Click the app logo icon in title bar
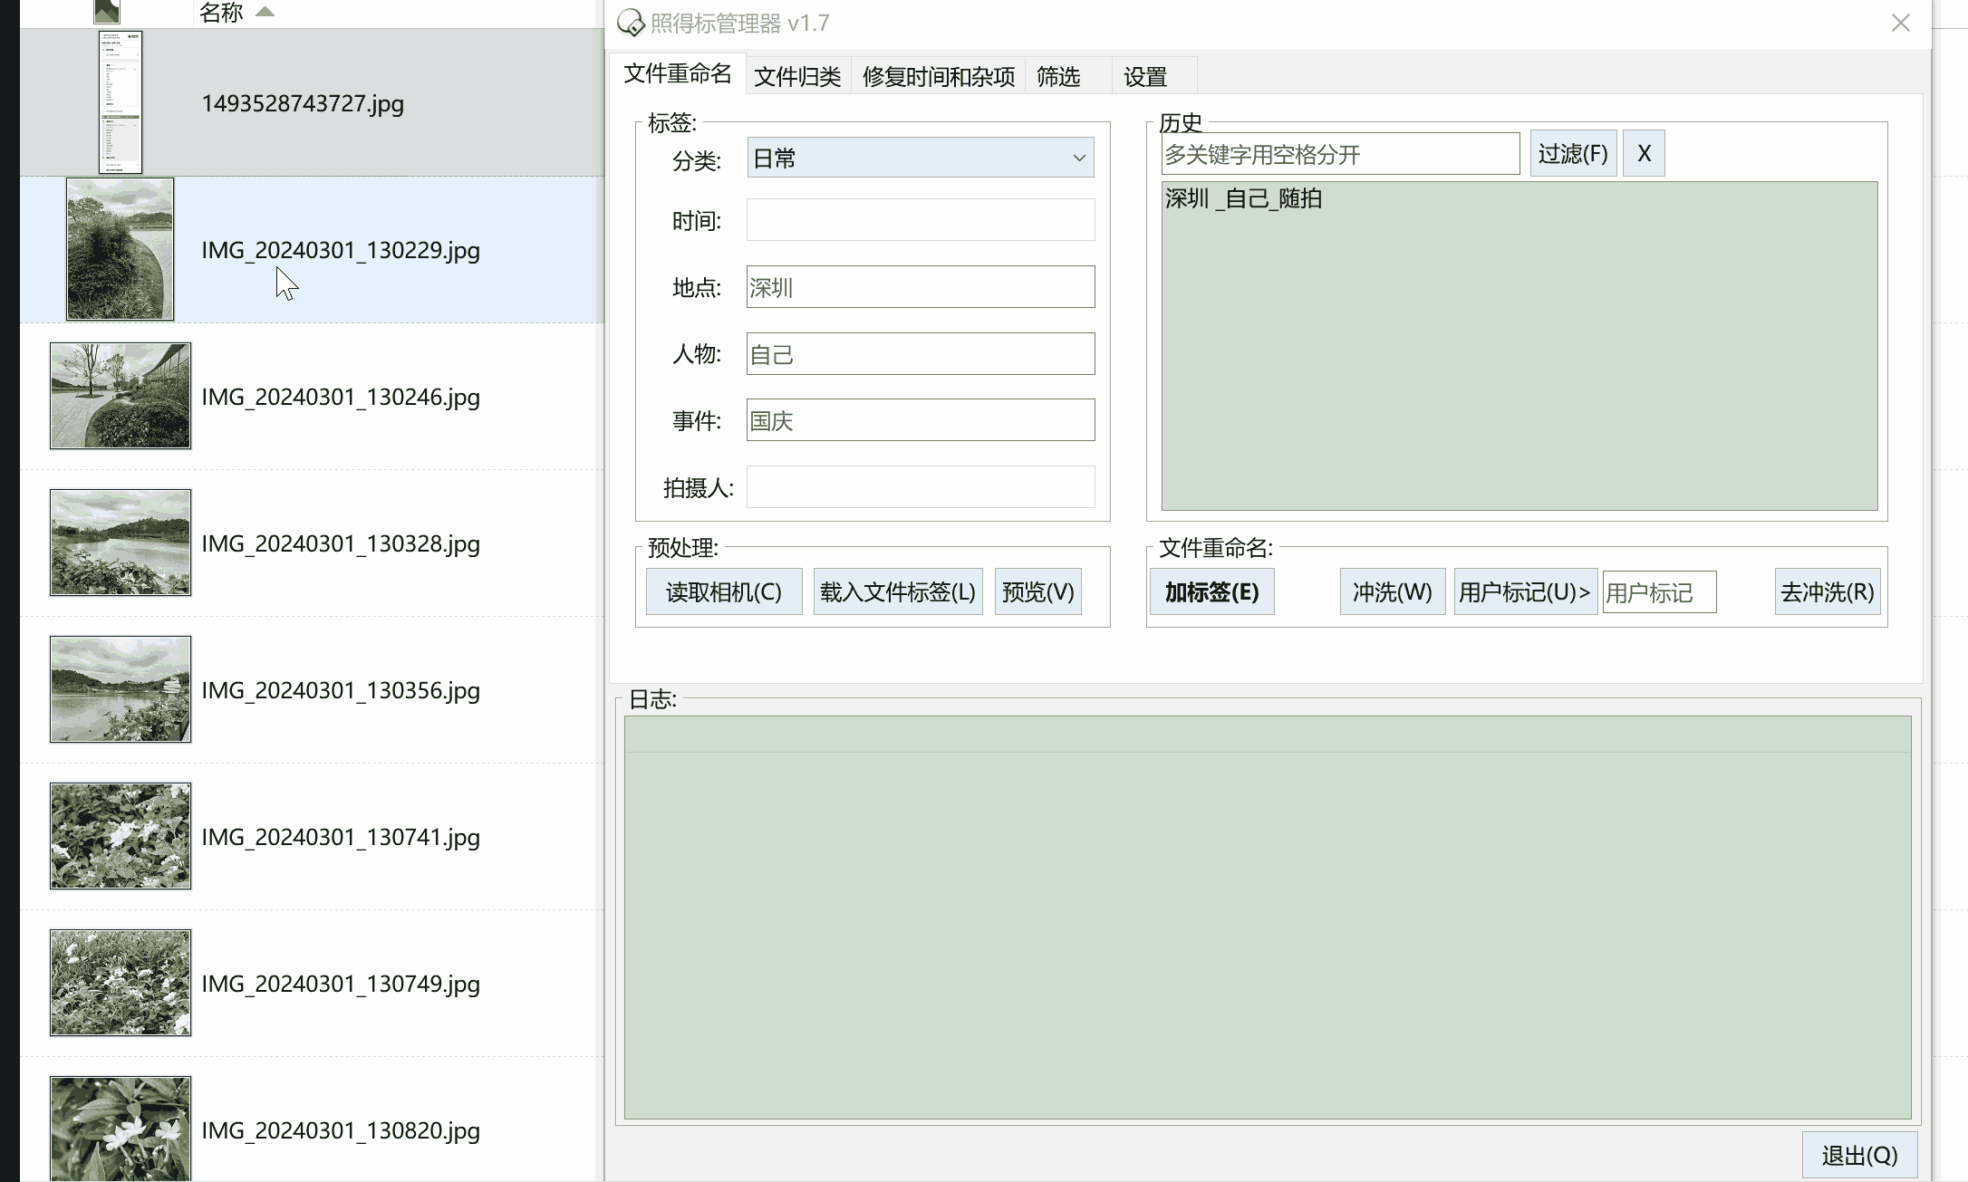1968x1182 pixels. click(631, 23)
